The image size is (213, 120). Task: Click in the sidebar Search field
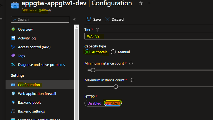click(x=40, y=19)
